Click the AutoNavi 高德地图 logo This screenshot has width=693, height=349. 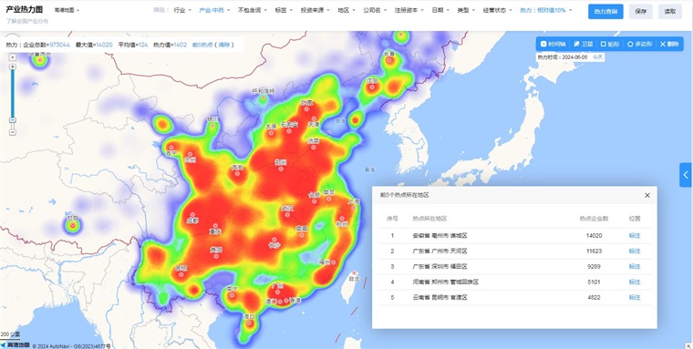point(16,345)
